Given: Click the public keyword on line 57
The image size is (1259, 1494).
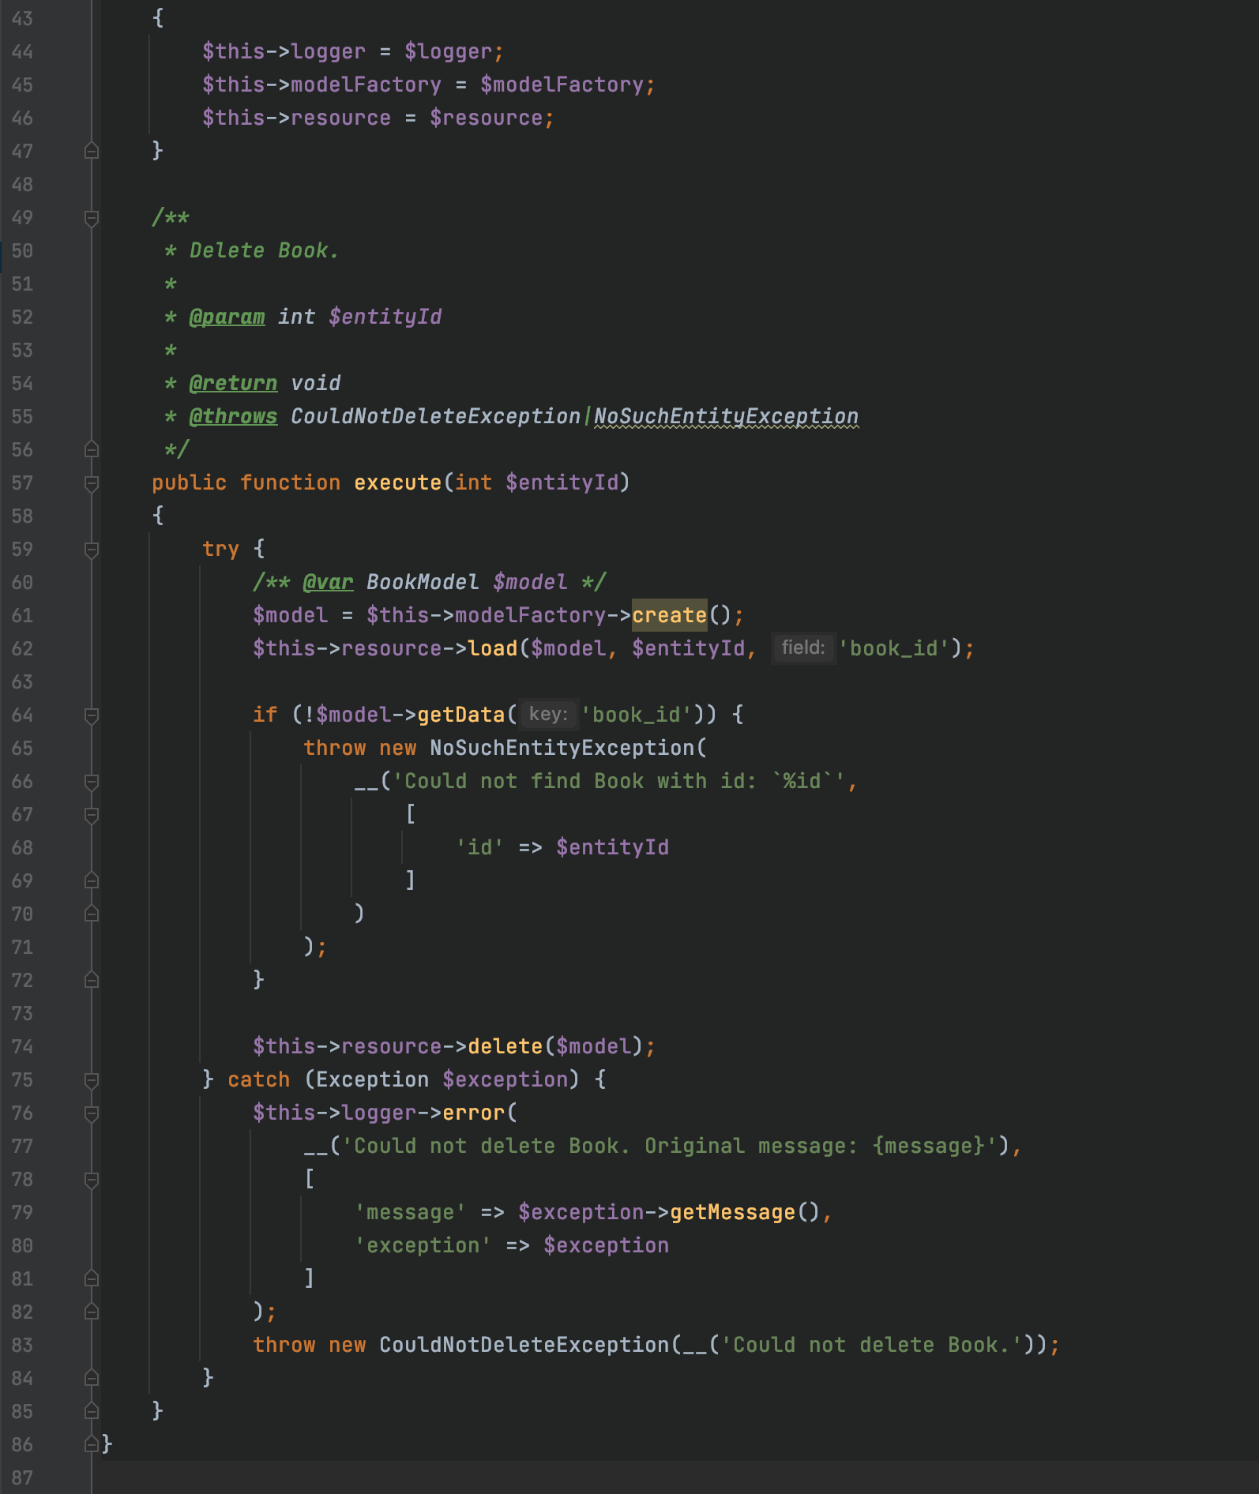Looking at the screenshot, I should 190,482.
